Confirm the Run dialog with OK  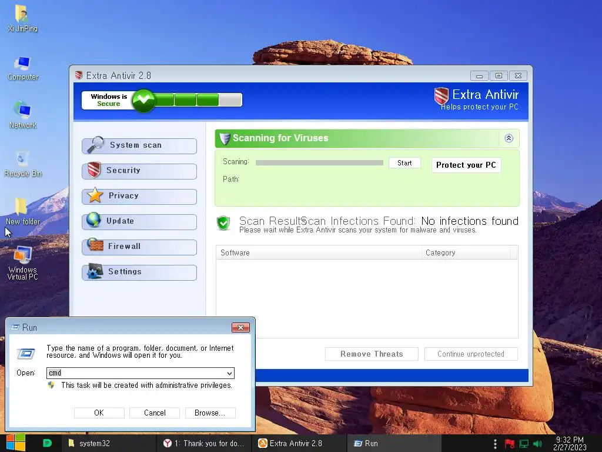point(99,413)
